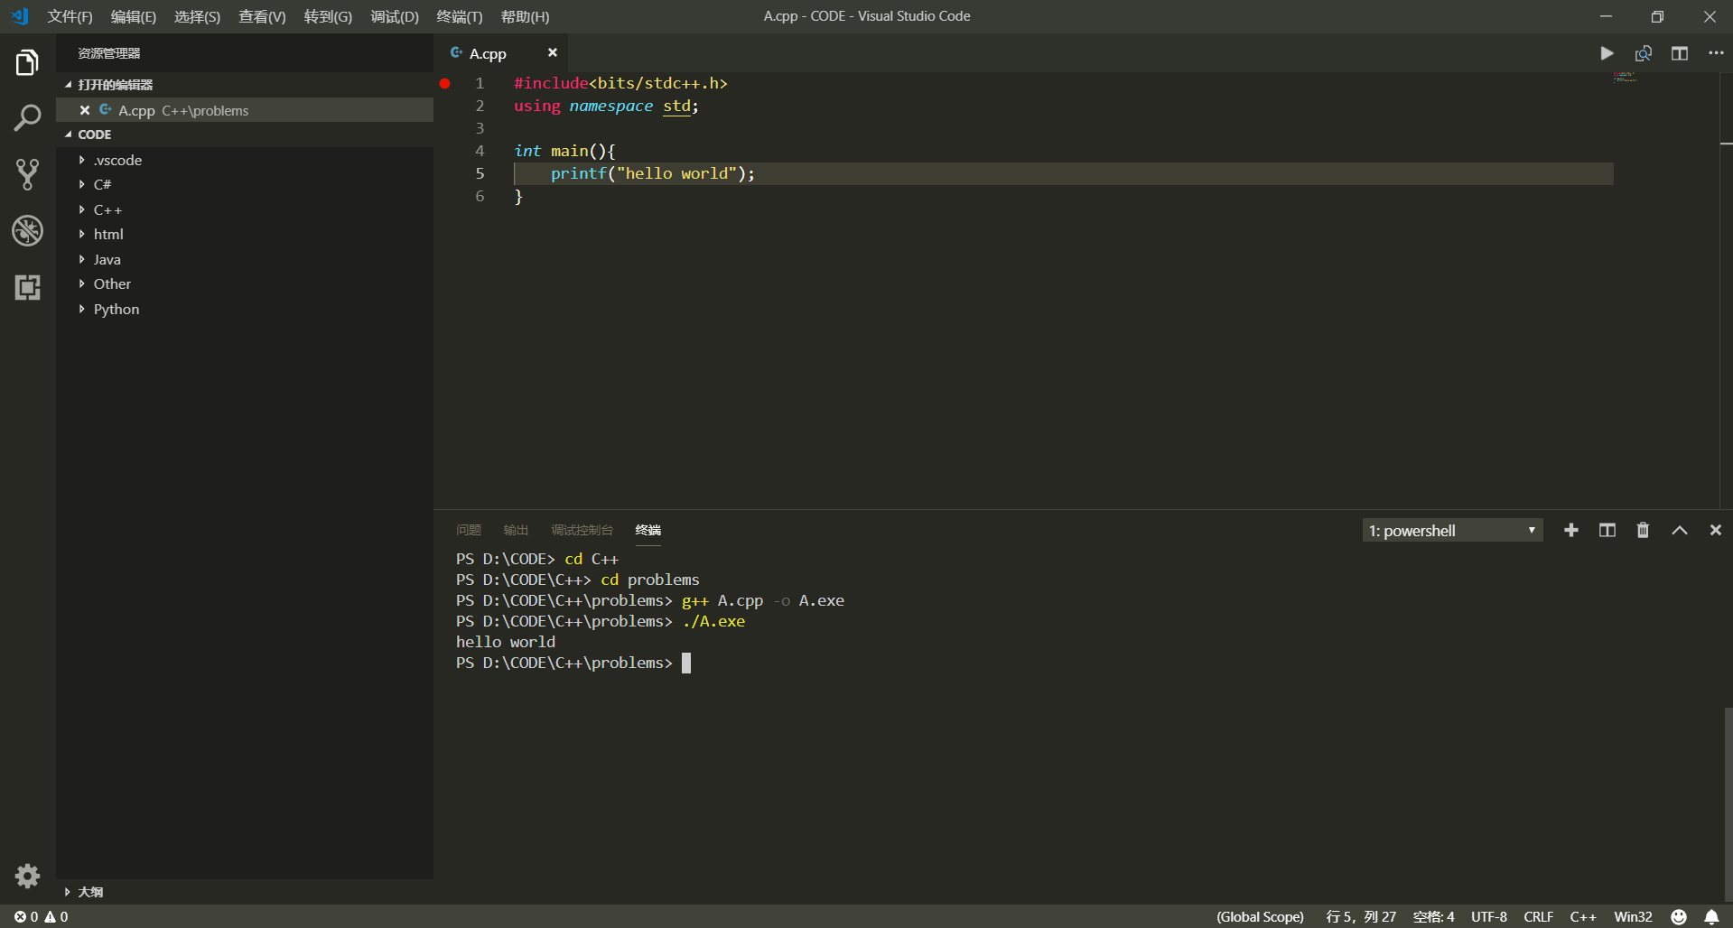Run code with the play button
1733x928 pixels.
coord(1607,53)
